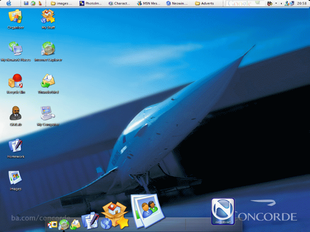The image size is (310, 232).
Task: Click the 20:58 clock
Action: [x=302, y=3]
